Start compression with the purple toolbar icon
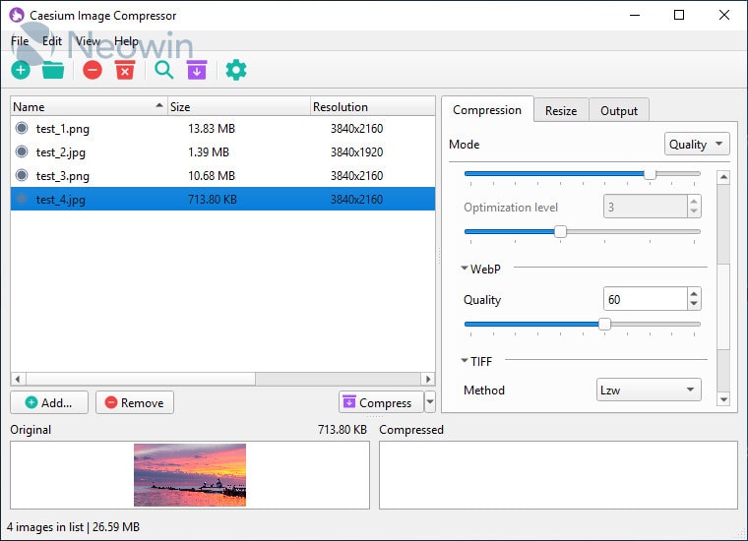The height and width of the screenshot is (541, 748). tap(197, 70)
